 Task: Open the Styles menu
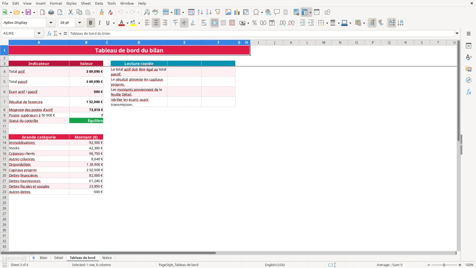[x=71, y=3]
